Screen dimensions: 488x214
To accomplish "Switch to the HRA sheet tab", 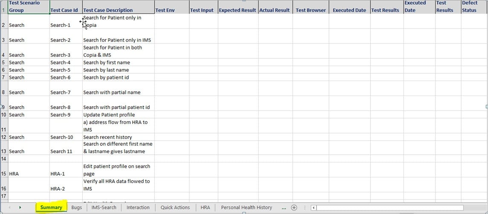I will tap(205, 208).
